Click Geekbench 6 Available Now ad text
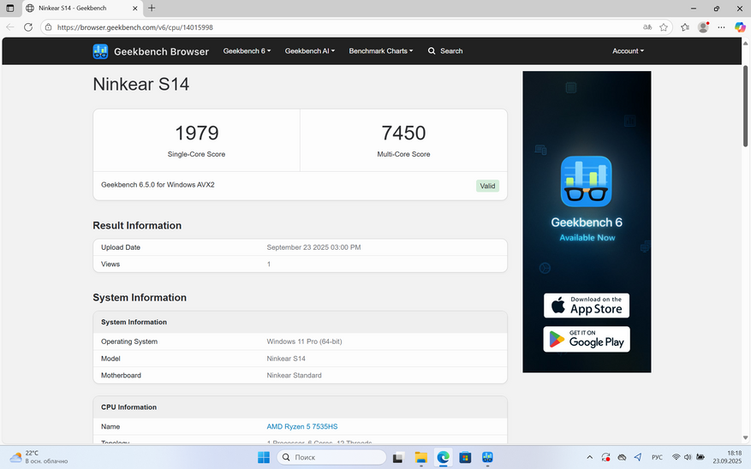Viewport: 751px width, 469px height. point(587,229)
